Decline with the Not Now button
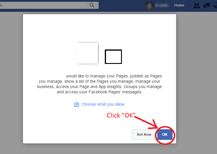The image size is (217, 154). (144, 135)
